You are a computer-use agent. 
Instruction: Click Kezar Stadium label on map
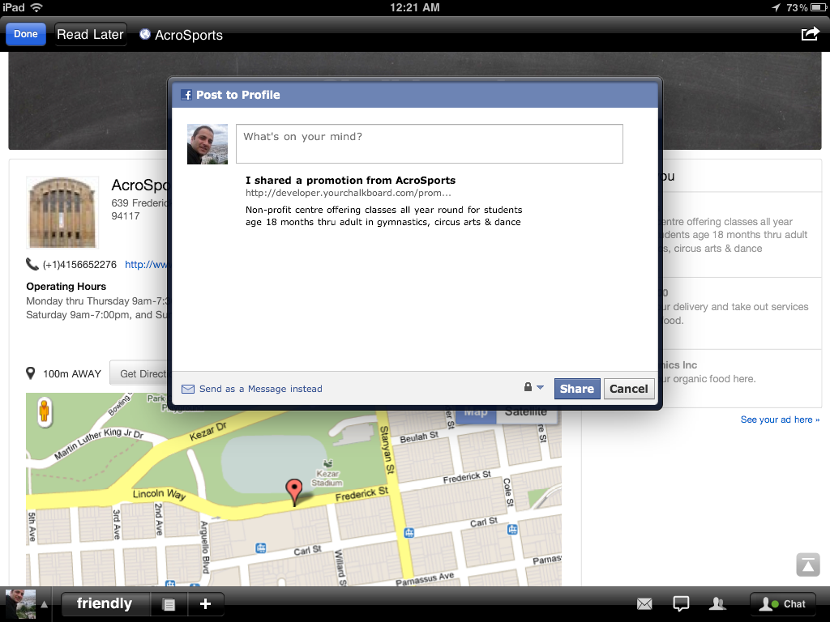(x=327, y=478)
